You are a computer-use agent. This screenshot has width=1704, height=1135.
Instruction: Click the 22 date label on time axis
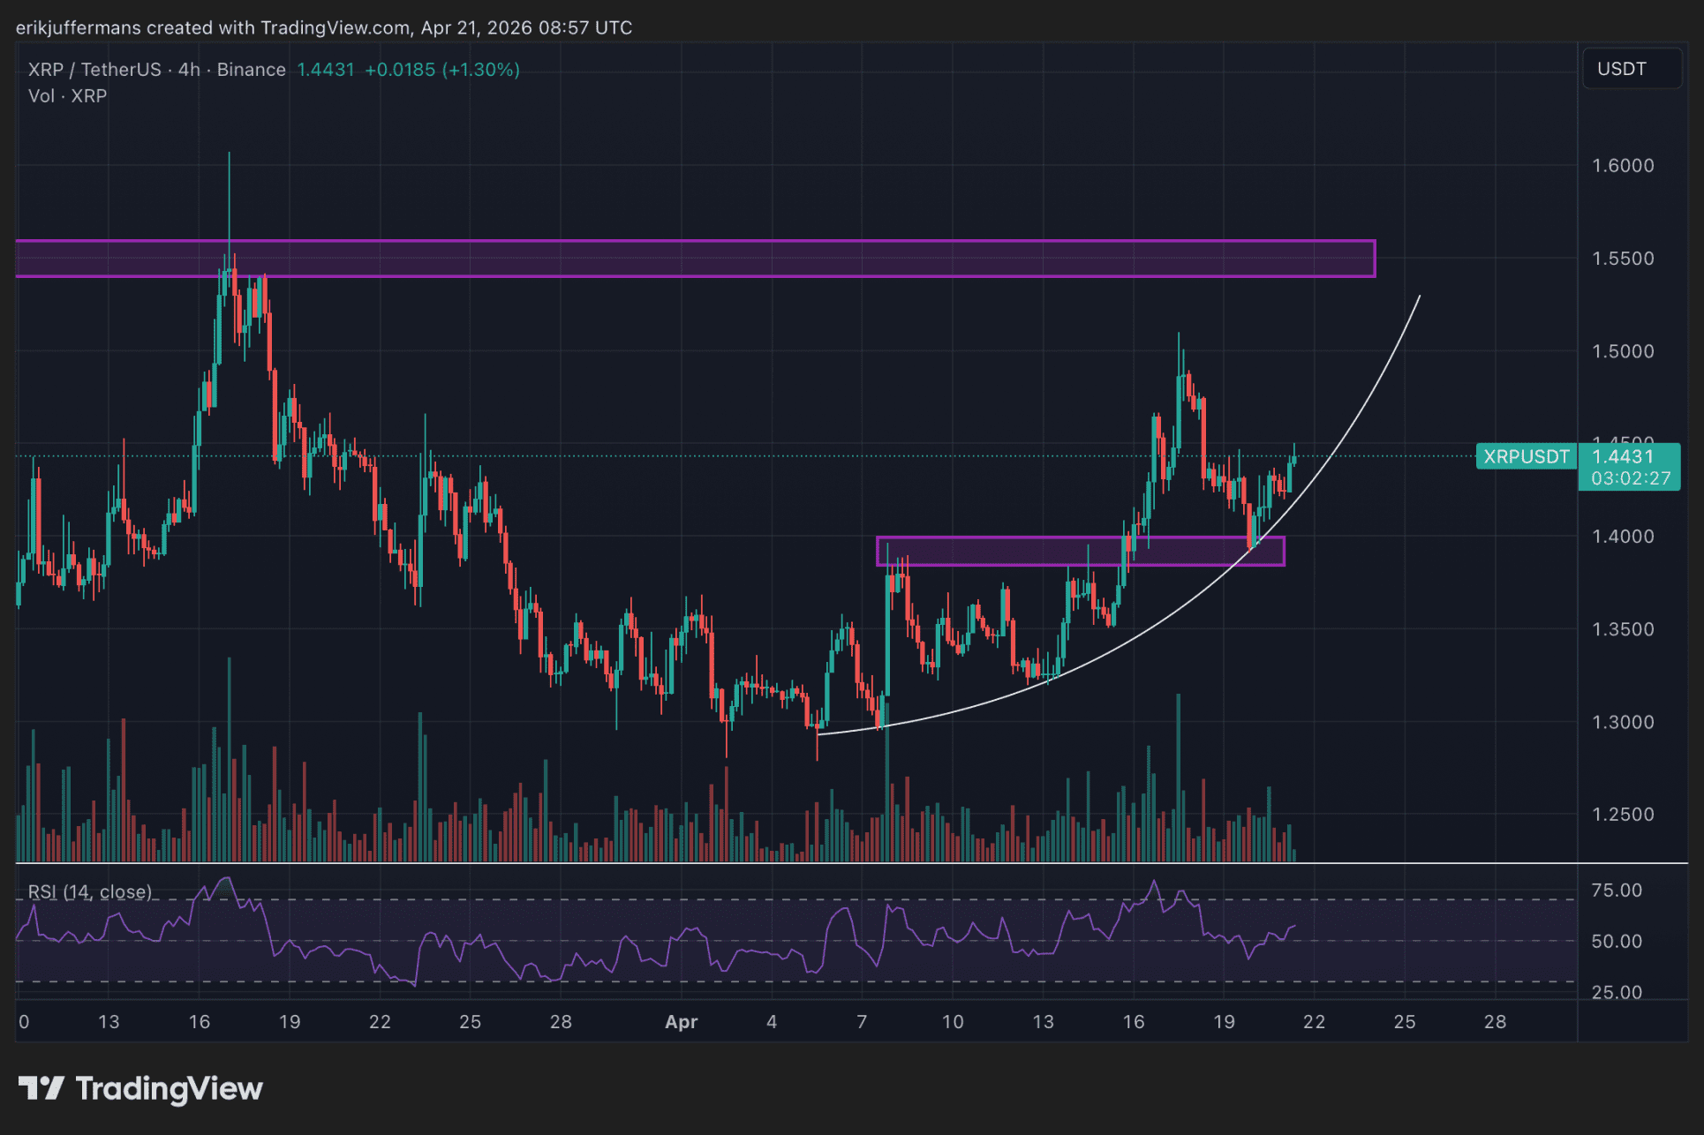click(1314, 1022)
